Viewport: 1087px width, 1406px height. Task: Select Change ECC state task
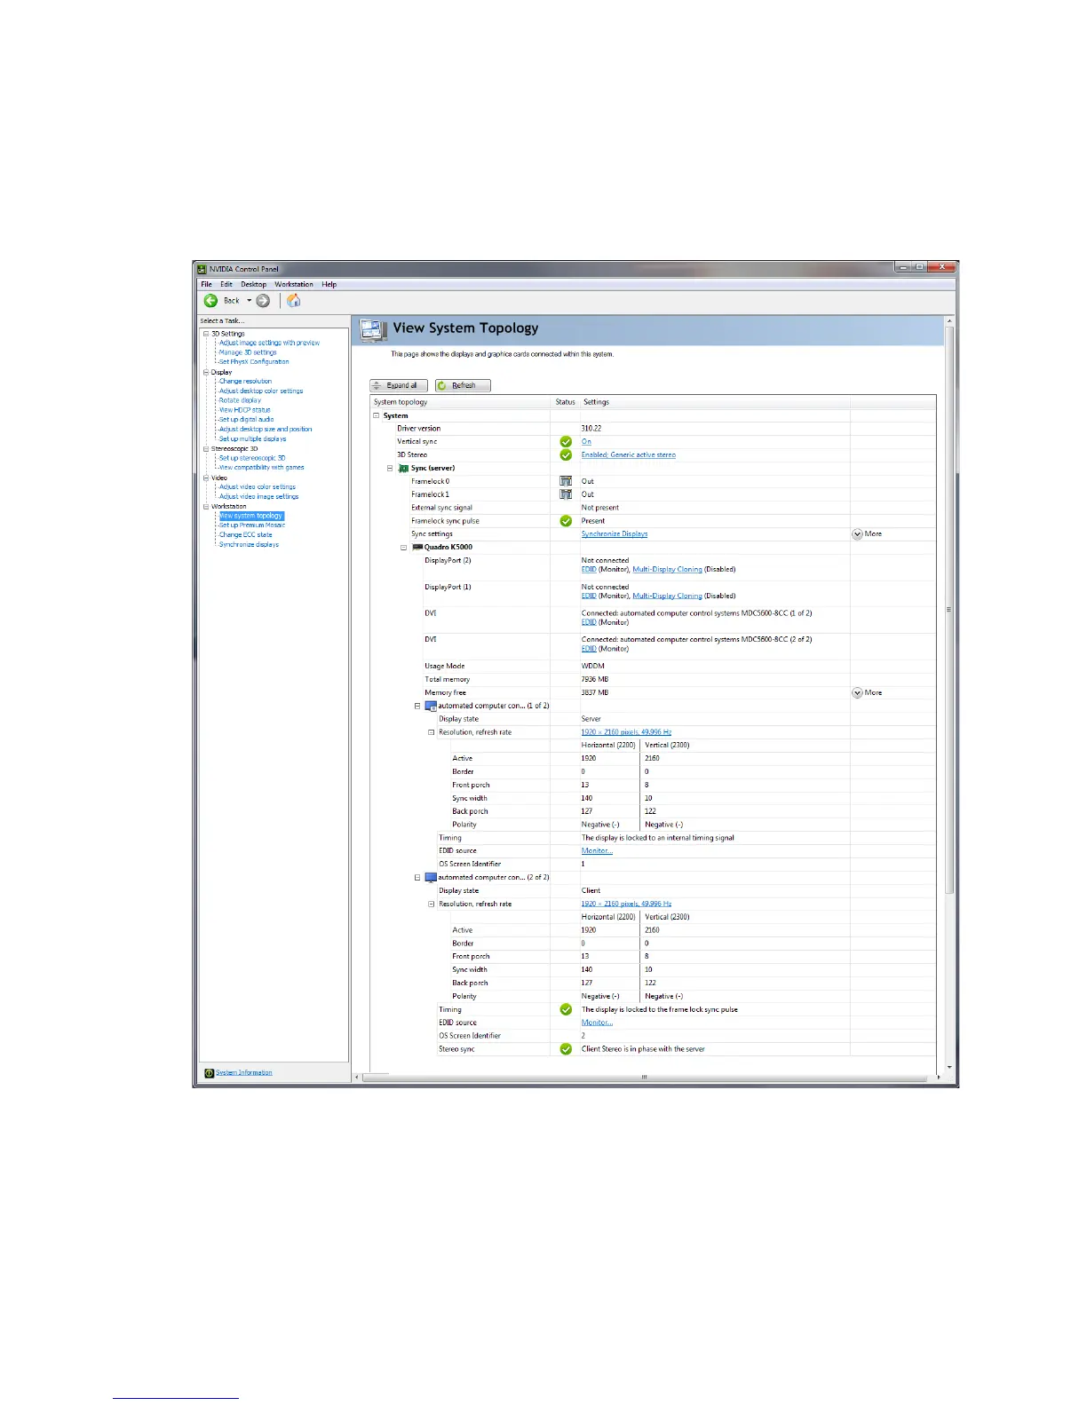pos(246,535)
